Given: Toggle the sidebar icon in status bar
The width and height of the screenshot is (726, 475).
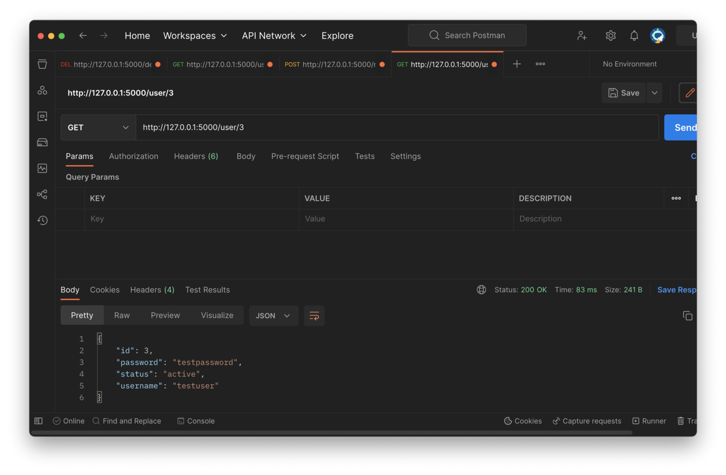Looking at the screenshot, I should point(38,421).
